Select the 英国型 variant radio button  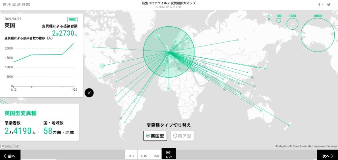click(x=155, y=136)
